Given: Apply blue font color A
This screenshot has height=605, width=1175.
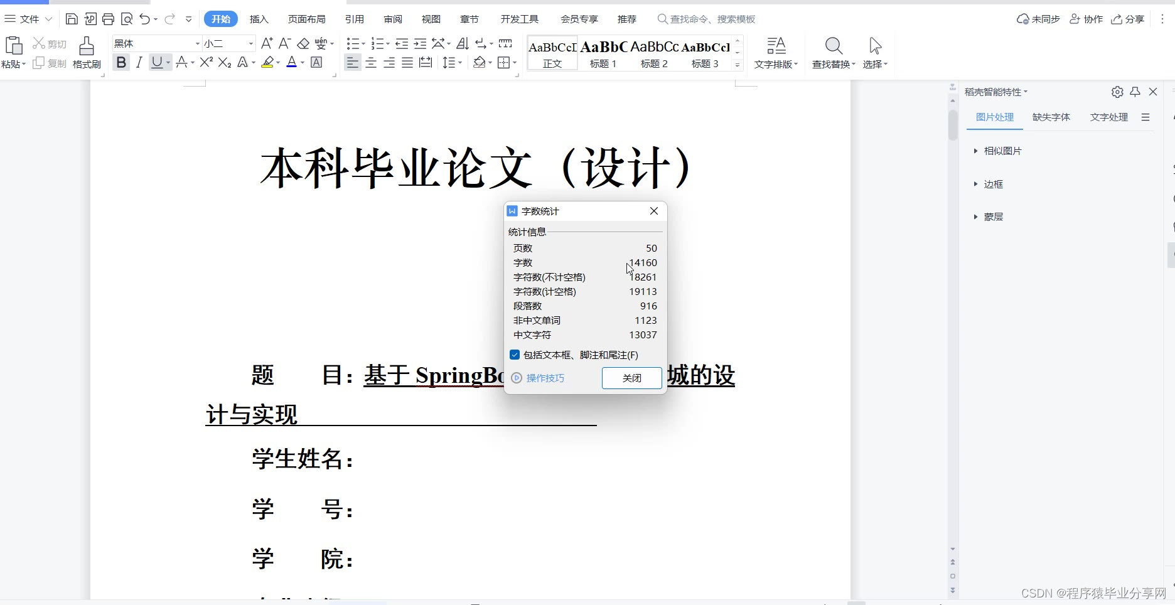Looking at the screenshot, I should 291,62.
